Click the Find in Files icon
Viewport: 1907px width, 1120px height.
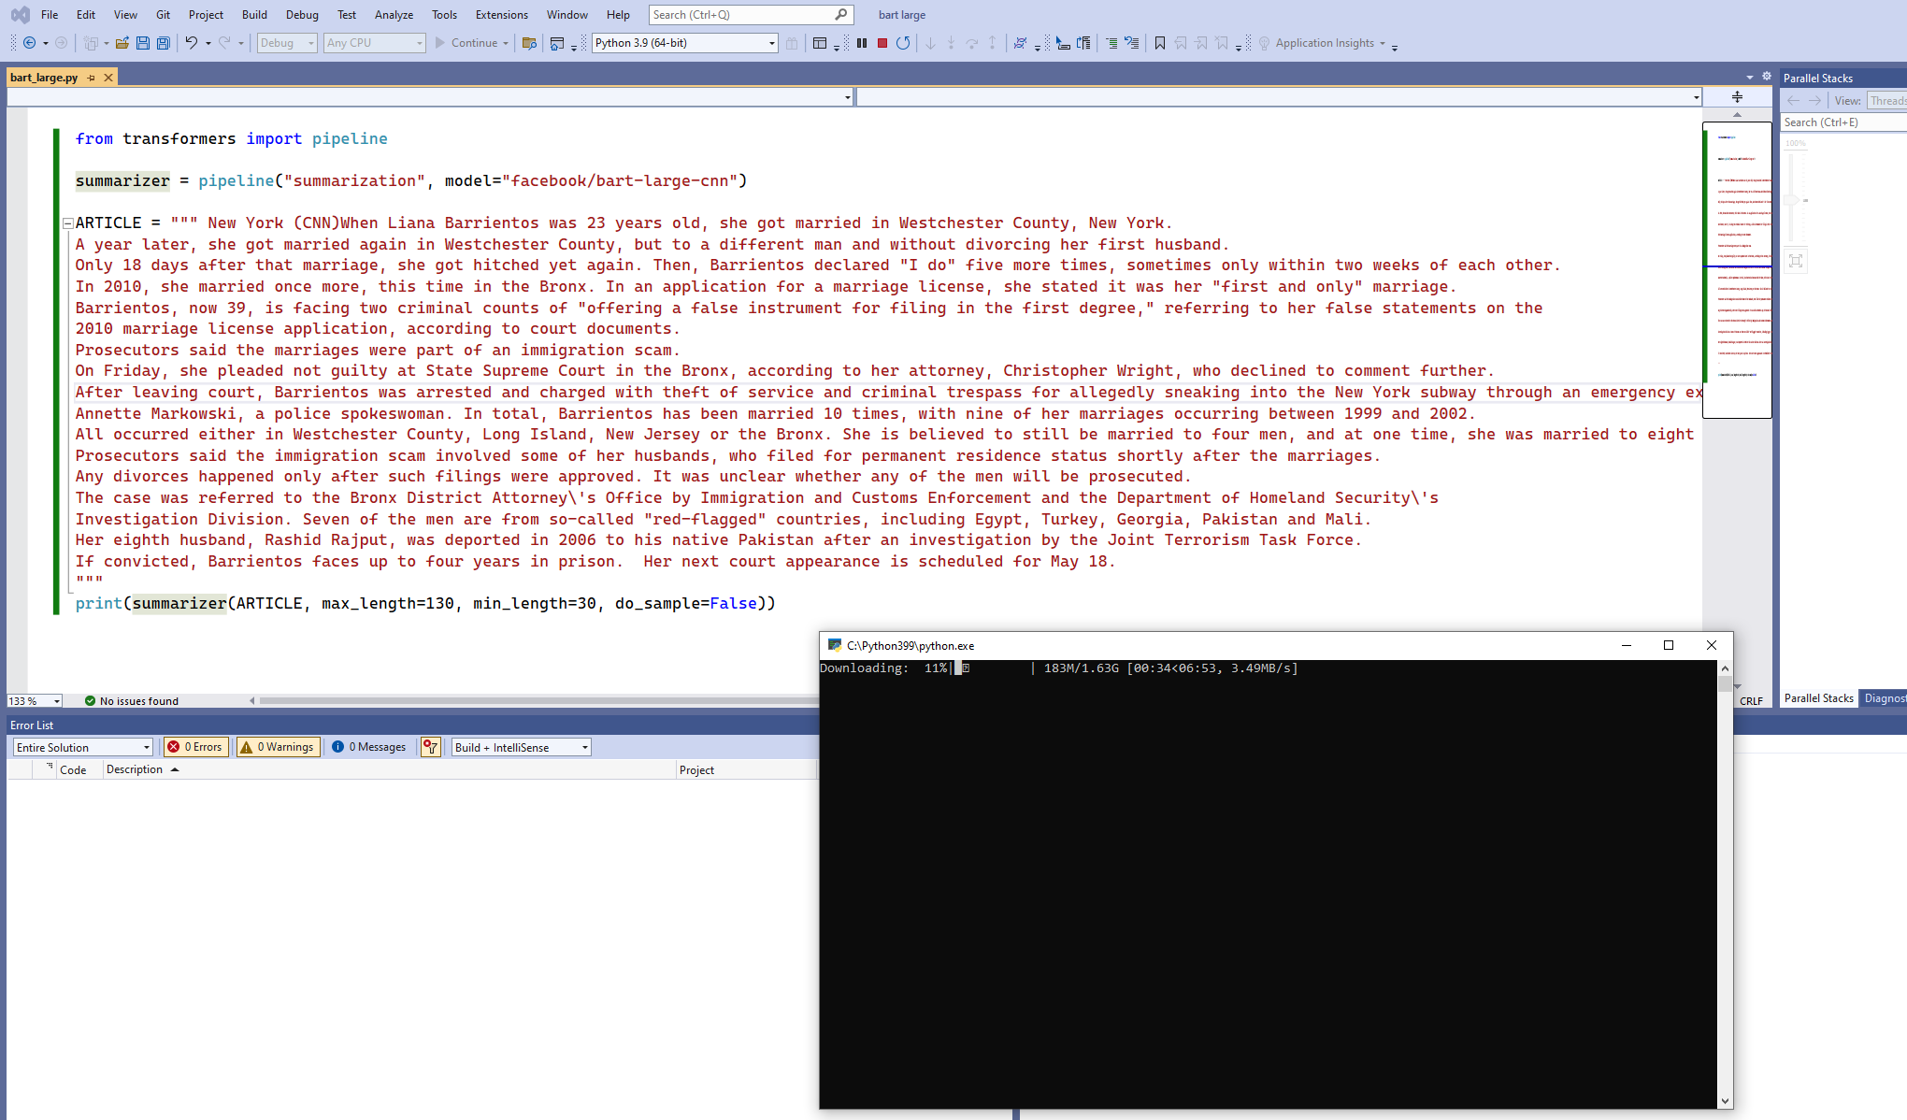tap(529, 43)
